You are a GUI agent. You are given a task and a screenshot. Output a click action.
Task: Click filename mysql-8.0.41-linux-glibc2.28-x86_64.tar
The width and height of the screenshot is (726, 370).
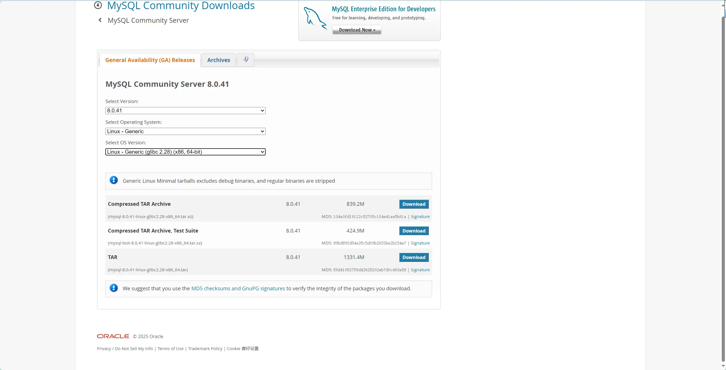pyautogui.click(x=148, y=270)
